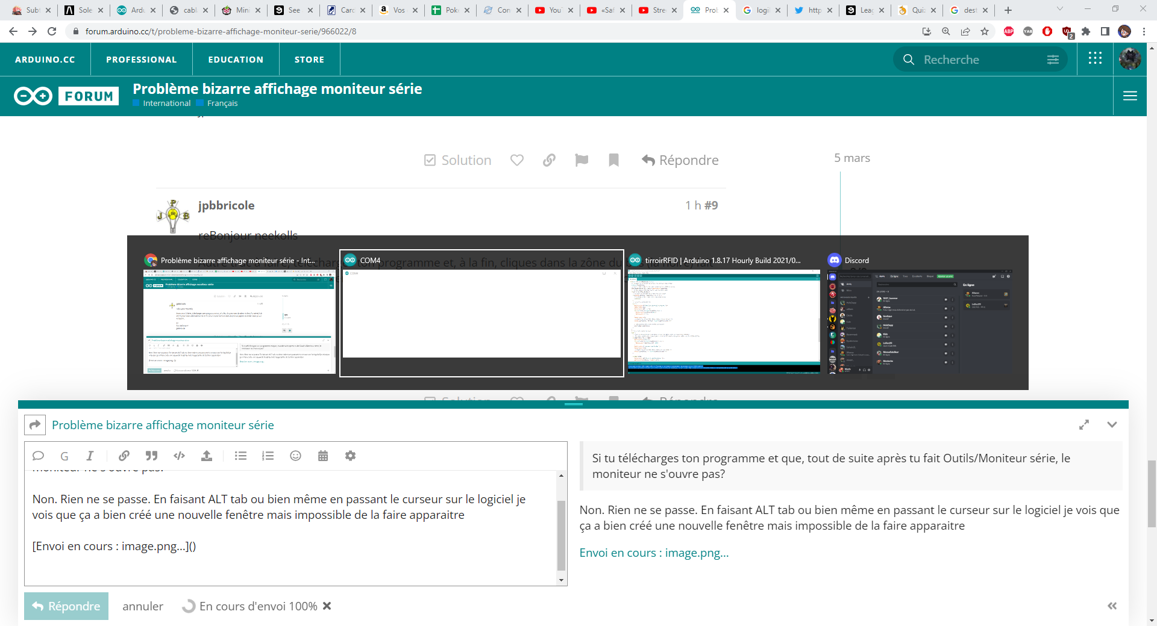Open the EDUCATION menu item
Viewport: 1157px width, 626px height.
tap(236, 60)
